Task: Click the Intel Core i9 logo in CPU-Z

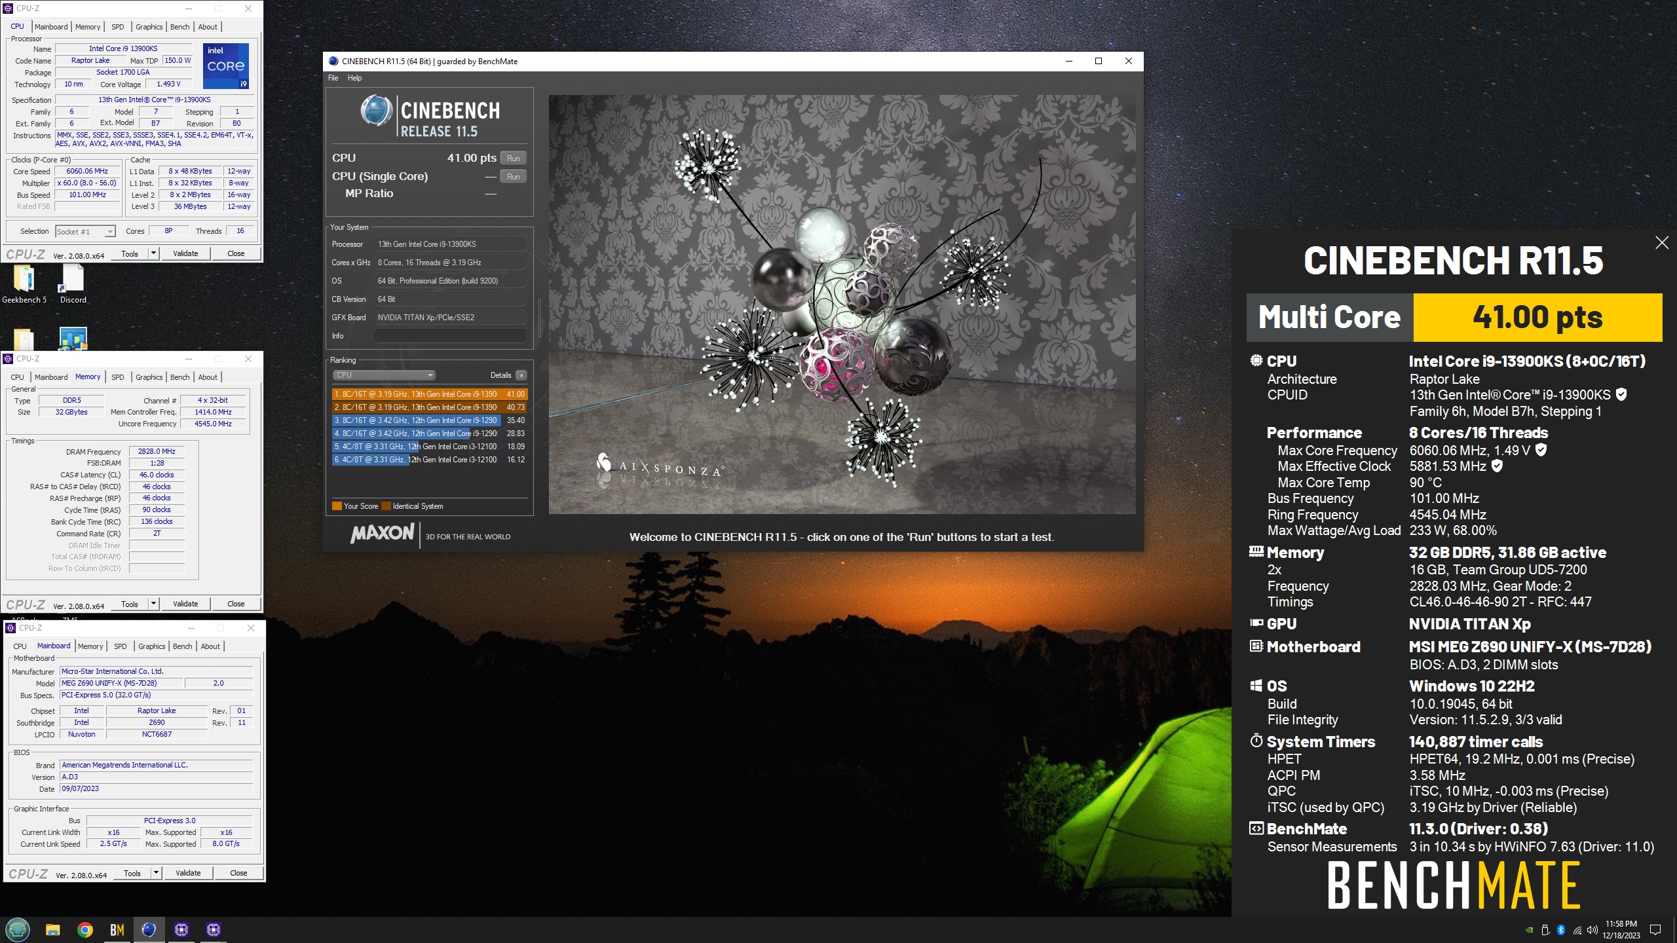Action: (x=225, y=65)
